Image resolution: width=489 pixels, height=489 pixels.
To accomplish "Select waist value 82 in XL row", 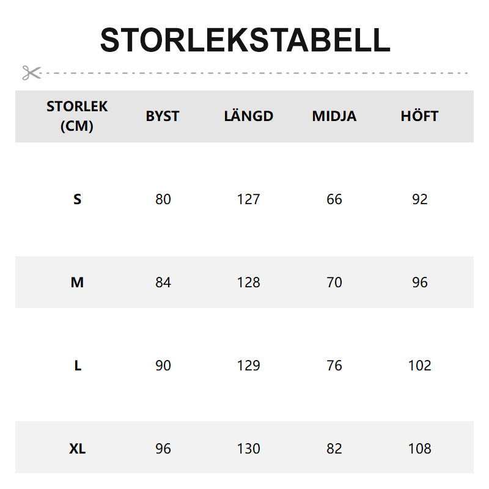I will [334, 449].
